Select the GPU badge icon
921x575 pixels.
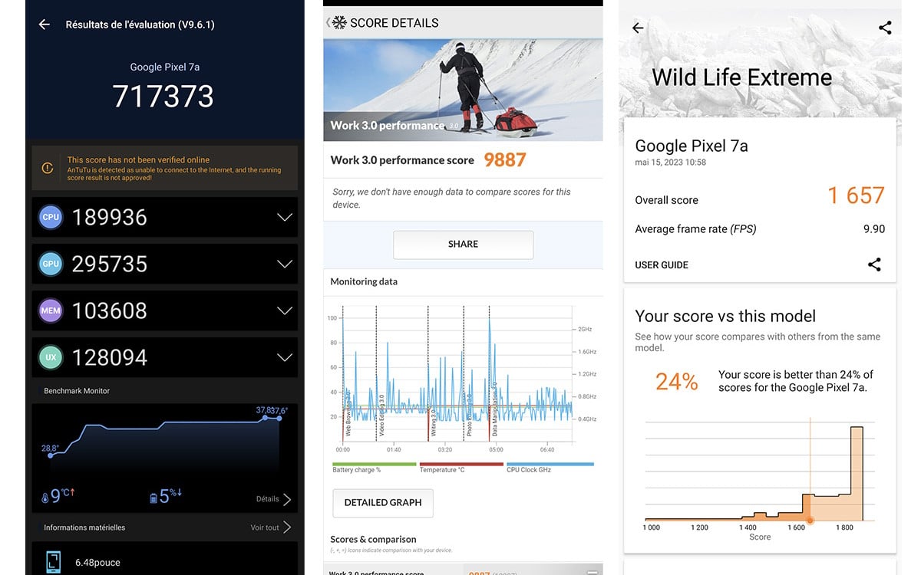(51, 264)
